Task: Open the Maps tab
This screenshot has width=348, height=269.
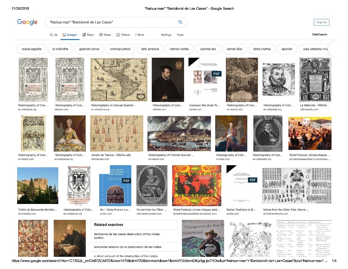Action: pyautogui.click(x=88, y=35)
